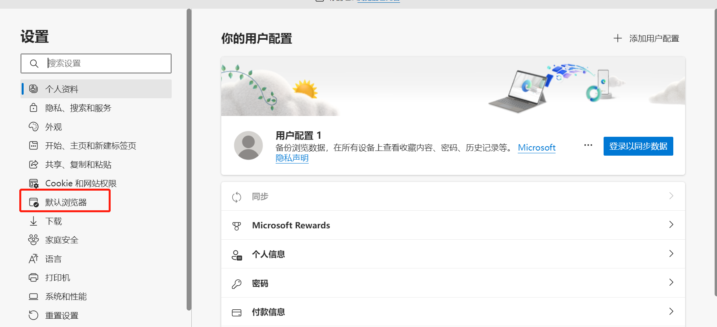
Task: Click the Printer icon in sidebar
Action: pyautogui.click(x=33, y=277)
